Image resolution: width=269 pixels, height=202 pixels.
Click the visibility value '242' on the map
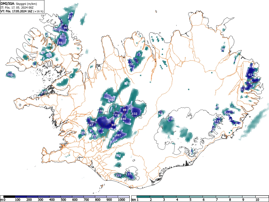160,114
